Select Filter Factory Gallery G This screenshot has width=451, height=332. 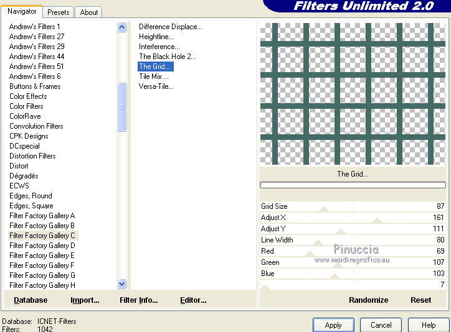tap(42, 275)
